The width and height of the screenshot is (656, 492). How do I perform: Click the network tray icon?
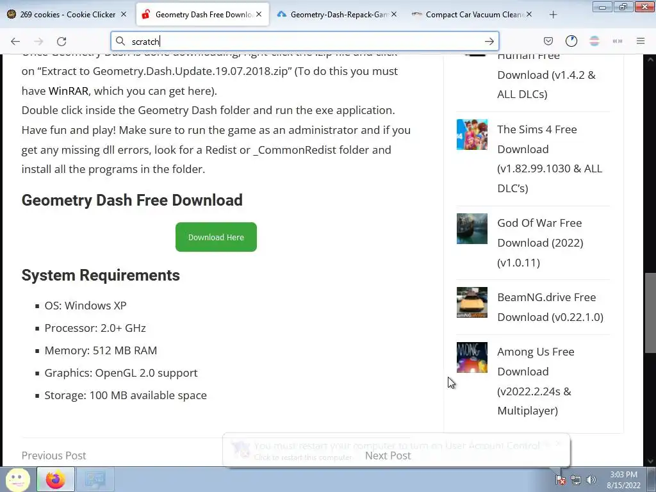coord(576,480)
